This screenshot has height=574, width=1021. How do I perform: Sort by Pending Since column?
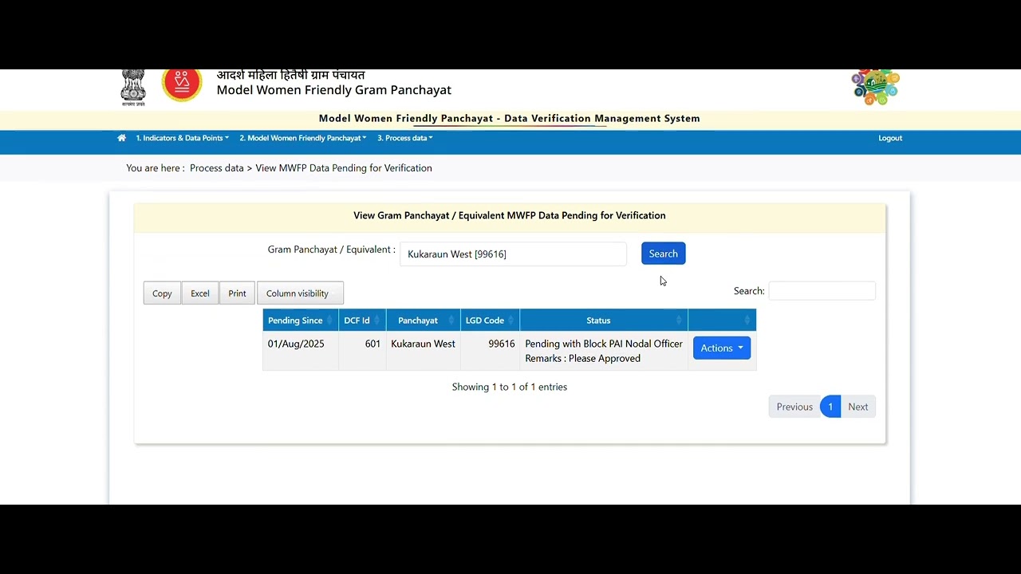[301, 320]
